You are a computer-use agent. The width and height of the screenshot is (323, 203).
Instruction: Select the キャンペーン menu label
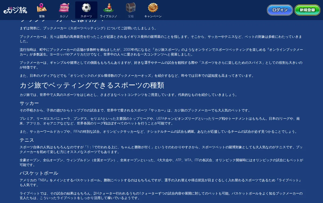[153, 16]
